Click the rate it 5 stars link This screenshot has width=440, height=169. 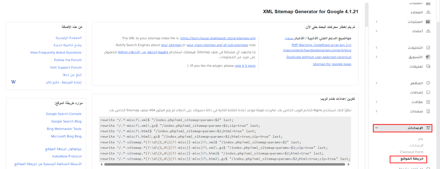[245, 66]
